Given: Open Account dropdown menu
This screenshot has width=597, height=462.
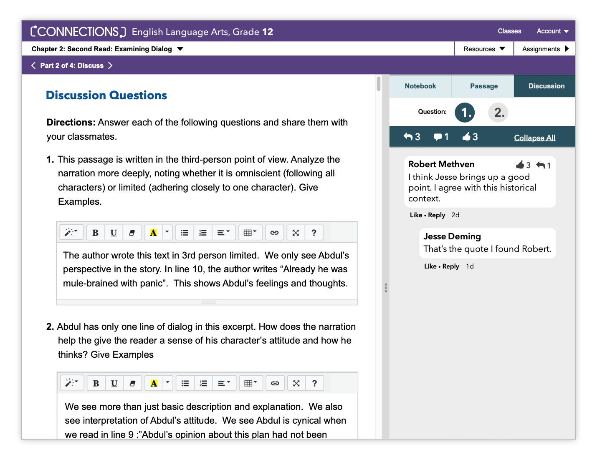Looking at the screenshot, I should tap(553, 31).
